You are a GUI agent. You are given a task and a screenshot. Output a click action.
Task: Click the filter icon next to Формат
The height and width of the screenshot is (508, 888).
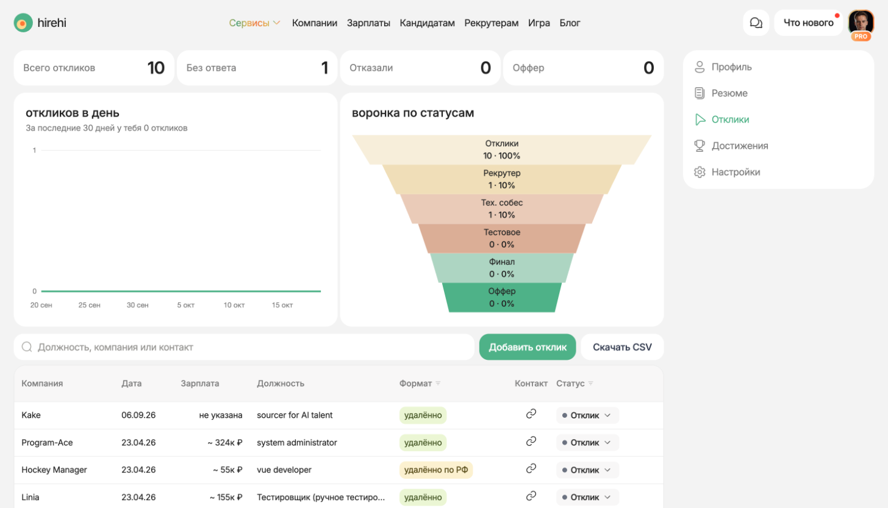(438, 384)
